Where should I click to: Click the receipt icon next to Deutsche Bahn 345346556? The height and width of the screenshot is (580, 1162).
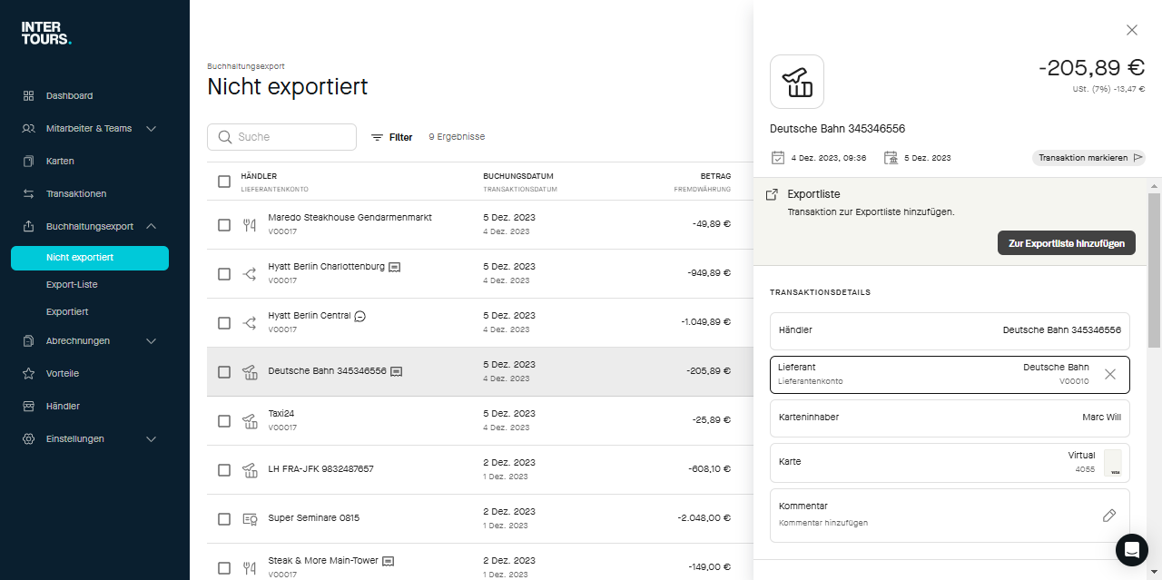(x=396, y=371)
